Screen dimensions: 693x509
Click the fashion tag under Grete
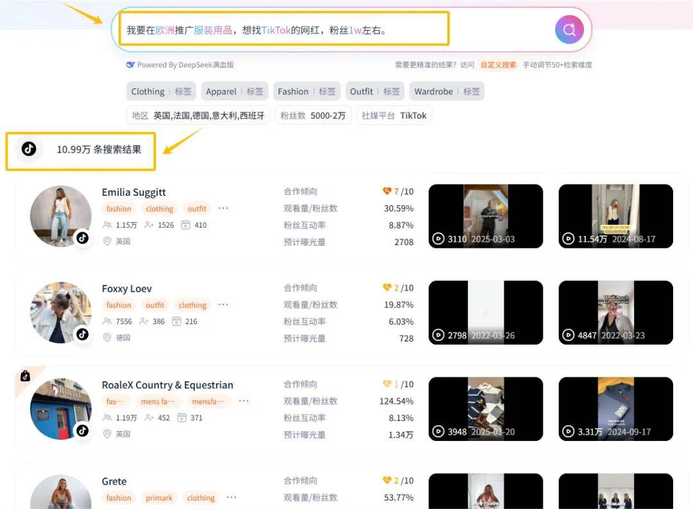119,498
